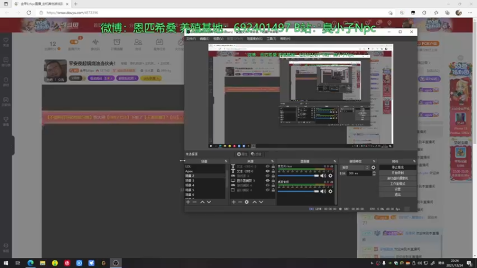This screenshot has width=477, height=268.
Task: Move the scene up in Scenes list
Action: click(202, 202)
